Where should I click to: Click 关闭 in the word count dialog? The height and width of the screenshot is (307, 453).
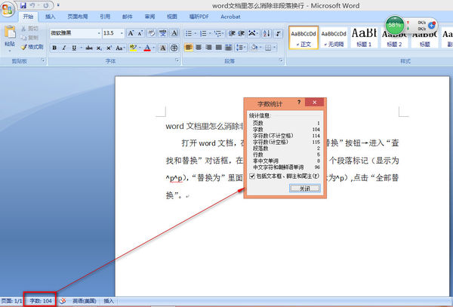pyautogui.click(x=305, y=189)
